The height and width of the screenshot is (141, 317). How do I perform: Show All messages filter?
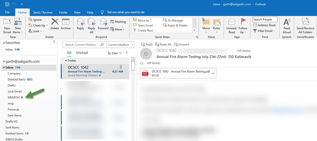click(x=69, y=53)
